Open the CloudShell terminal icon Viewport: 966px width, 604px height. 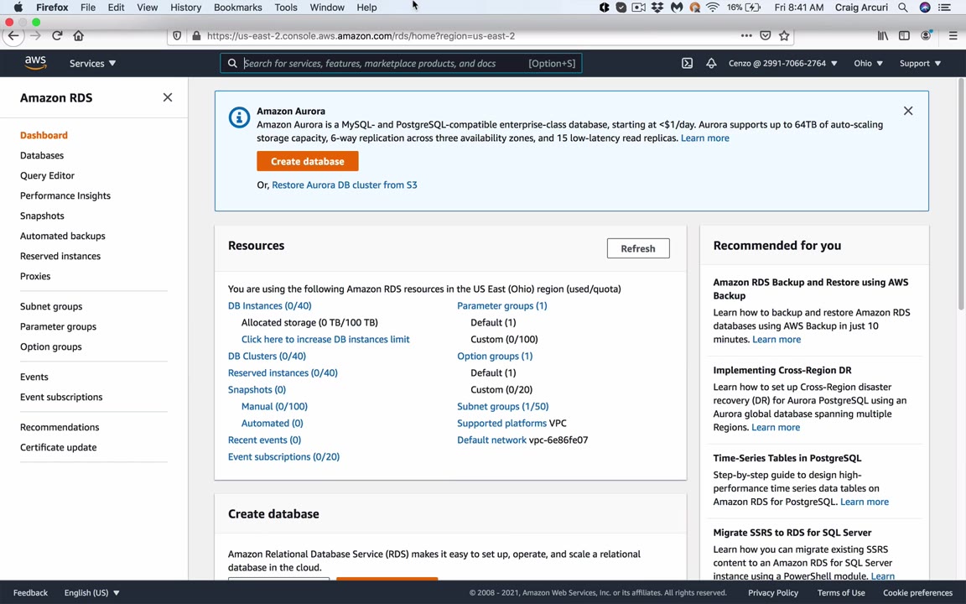[687, 63]
